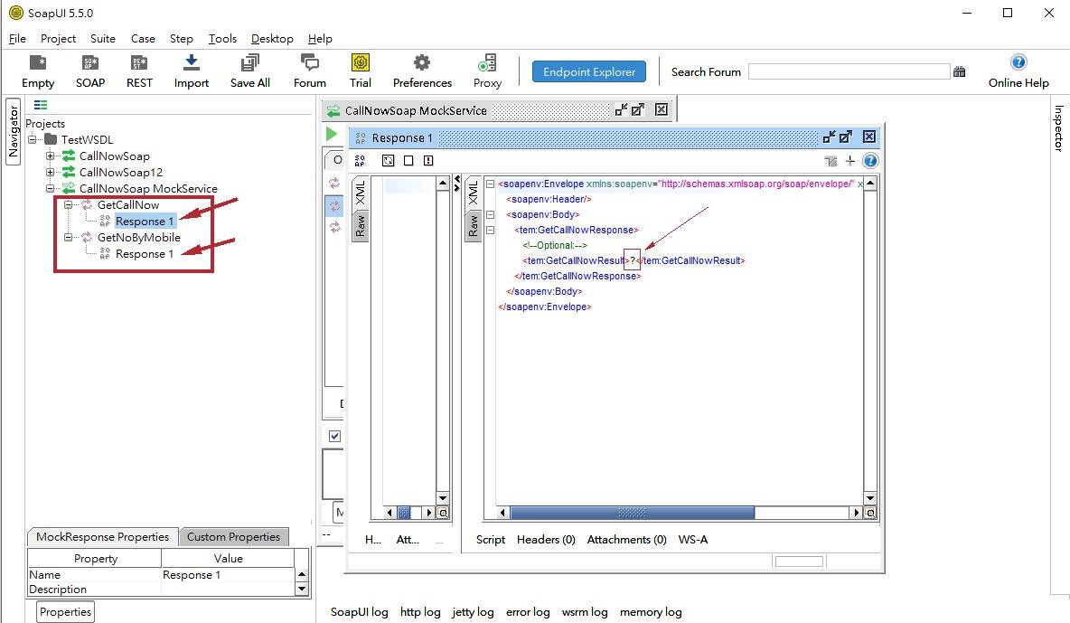Click the Empty project toolbar icon
Screen dimensions: 1070x623
(x=38, y=63)
